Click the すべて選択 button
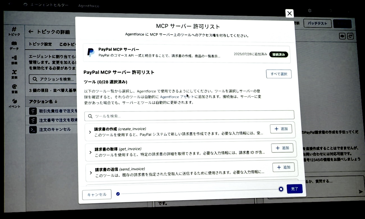Image resolution: width=365 pixels, height=219 pixels. point(279,74)
